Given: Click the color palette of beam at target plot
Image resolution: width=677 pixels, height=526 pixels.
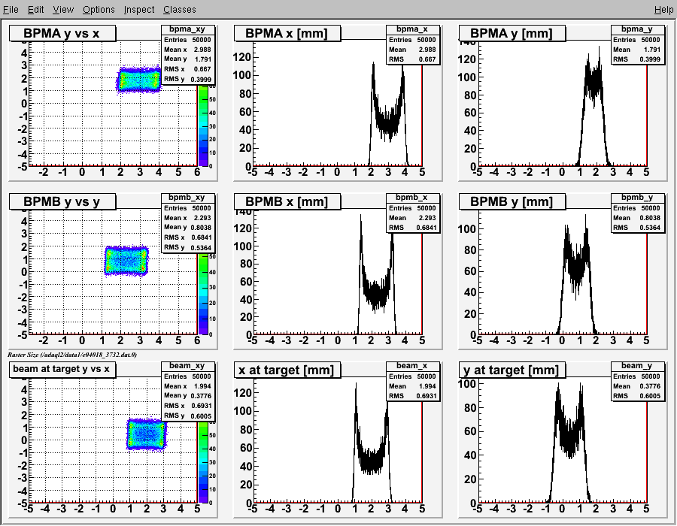Looking at the screenshot, I should coord(203,463).
